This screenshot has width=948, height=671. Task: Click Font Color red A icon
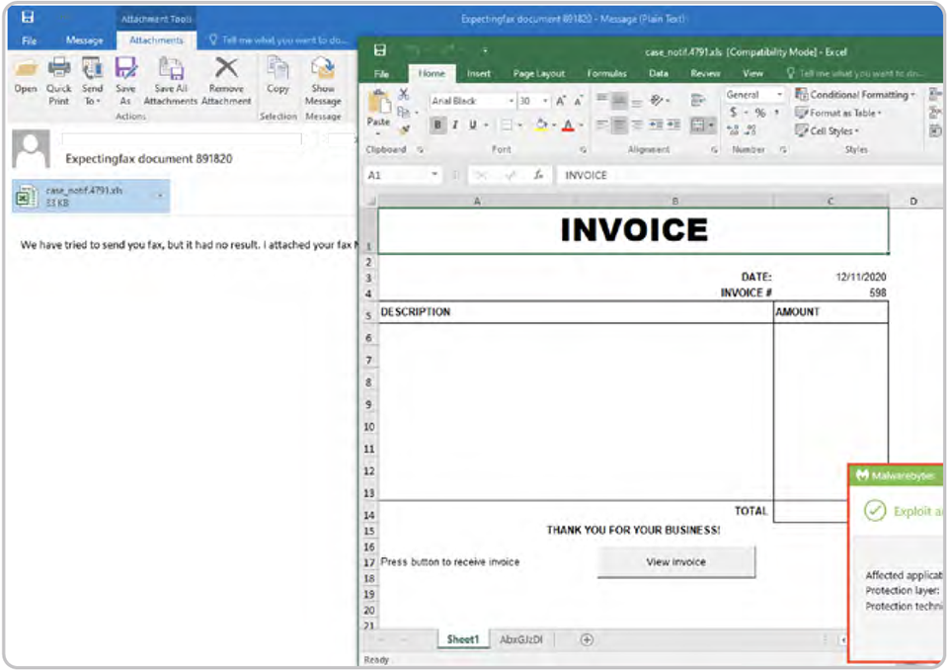point(568,126)
